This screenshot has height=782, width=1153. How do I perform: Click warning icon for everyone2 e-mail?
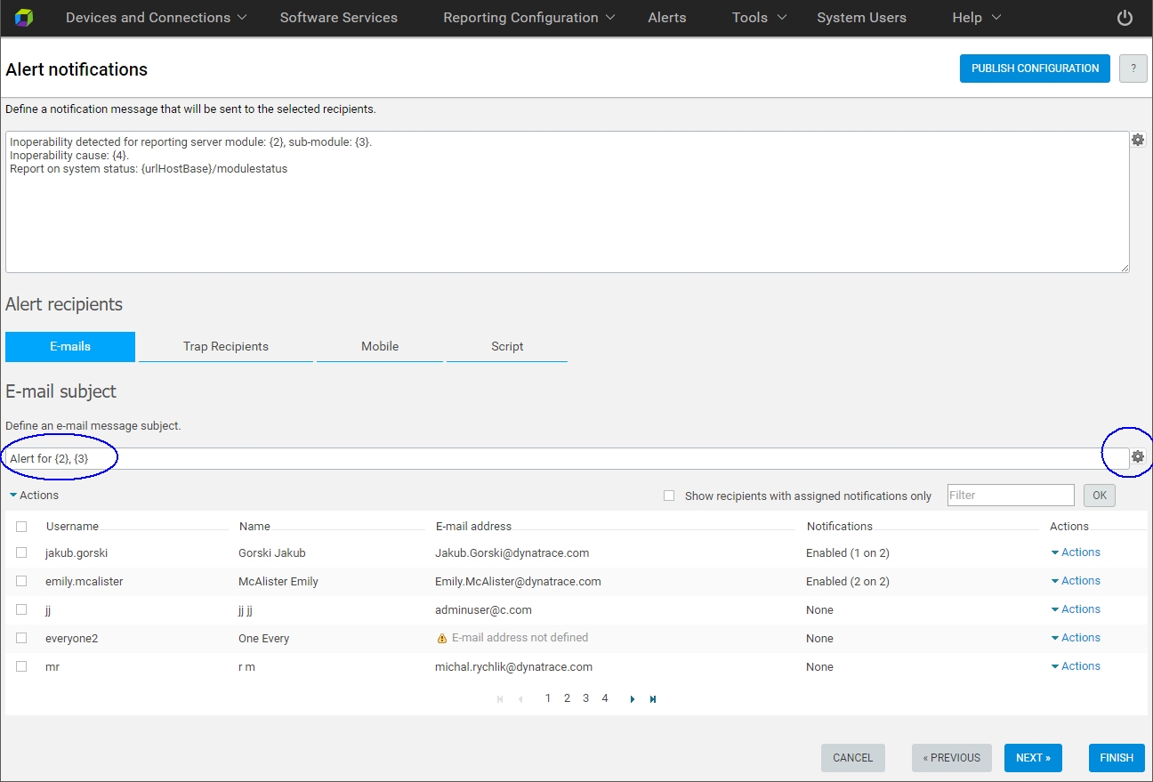(442, 638)
